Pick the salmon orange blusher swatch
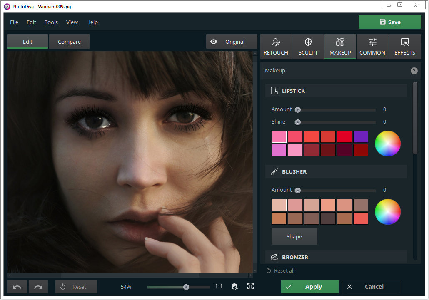The width and height of the screenshot is (429, 300). [328, 205]
